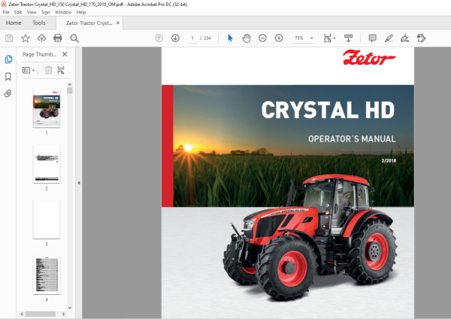Open Page Thumbnails sidebar icon
Image resolution: width=451 pixels, height=319 pixels.
(x=8, y=59)
